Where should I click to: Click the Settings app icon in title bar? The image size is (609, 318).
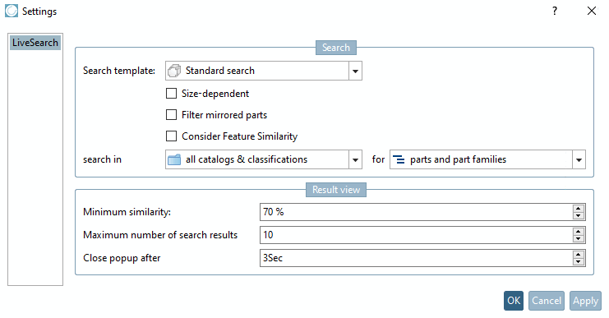(12, 11)
